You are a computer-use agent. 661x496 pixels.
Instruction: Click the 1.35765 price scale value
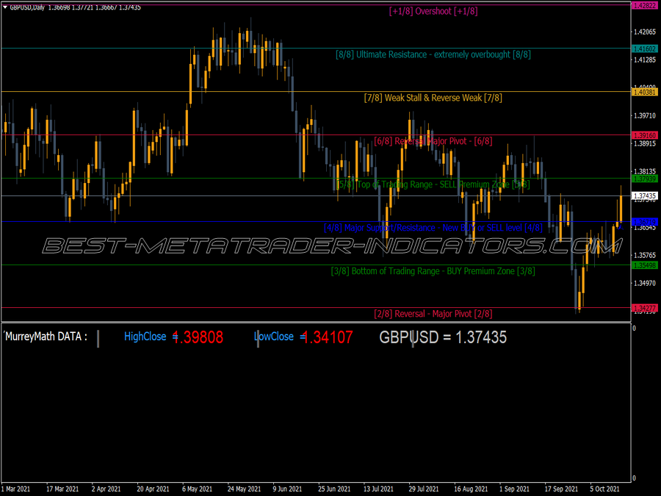click(645, 256)
